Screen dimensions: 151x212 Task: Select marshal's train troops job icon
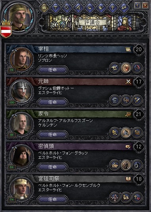[126, 100]
